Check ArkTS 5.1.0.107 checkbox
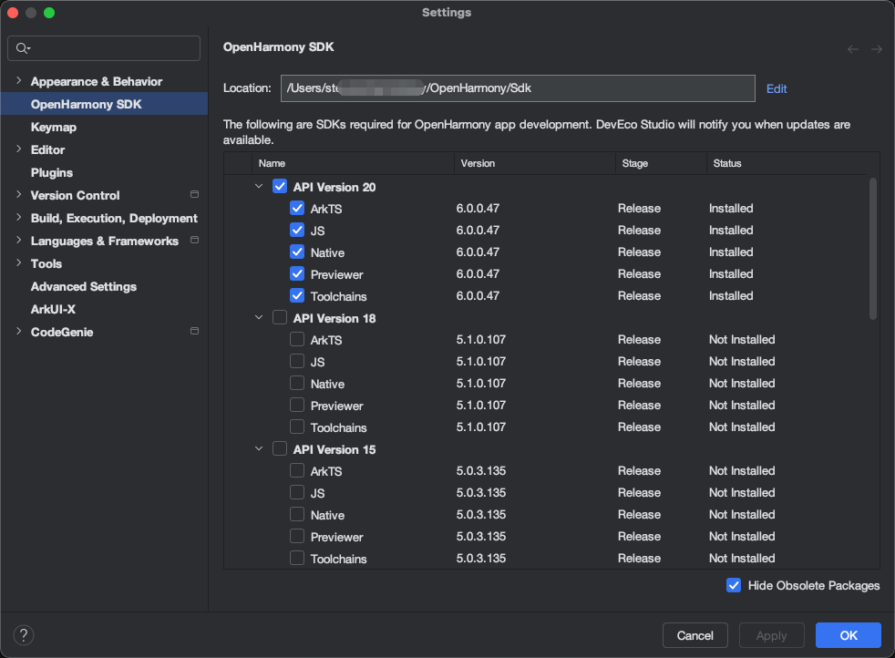 297,340
